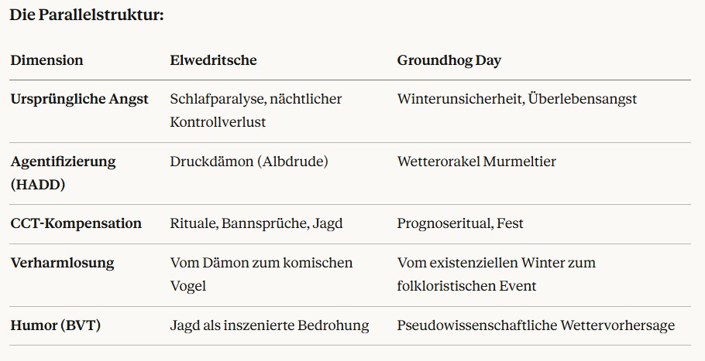Click the 'Die Parallelstruktur:' heading
Image resolution: width=705 pixels, height=361 pixels.
[x=87, y=15]
